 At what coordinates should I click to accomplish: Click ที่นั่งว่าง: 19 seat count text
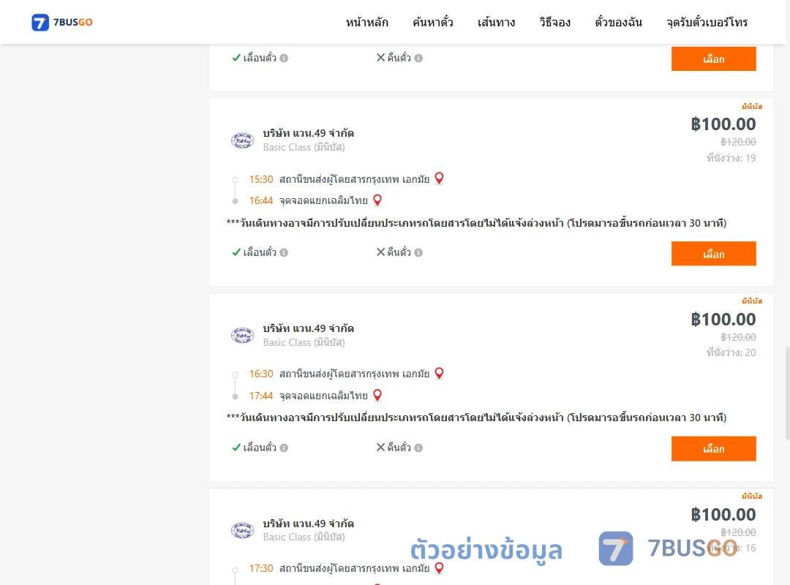[731, 158]
